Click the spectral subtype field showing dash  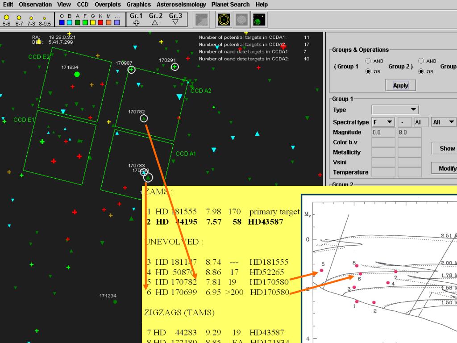404,122
